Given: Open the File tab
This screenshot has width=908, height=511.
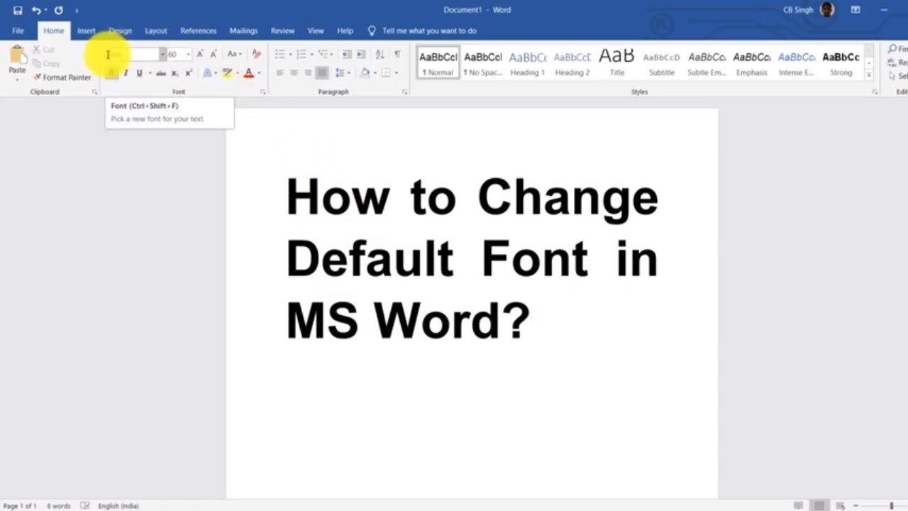Looking at the screenshot, I should (x=18, y=31).
